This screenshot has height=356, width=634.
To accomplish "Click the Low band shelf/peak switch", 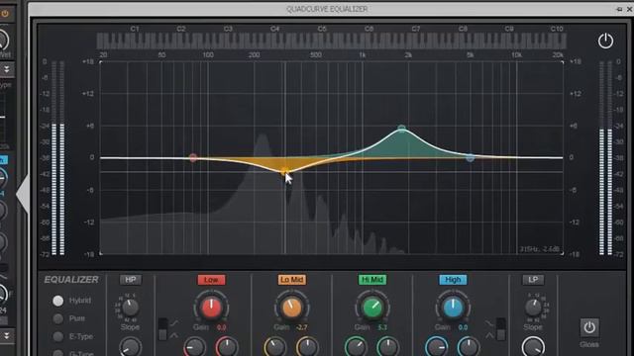I will [162, 329].
